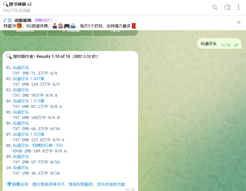Open the 动漫基地 sponsor name link
The width and height of the screenshot is (246, 191).
pyautogui.click(x=23, y=20)
